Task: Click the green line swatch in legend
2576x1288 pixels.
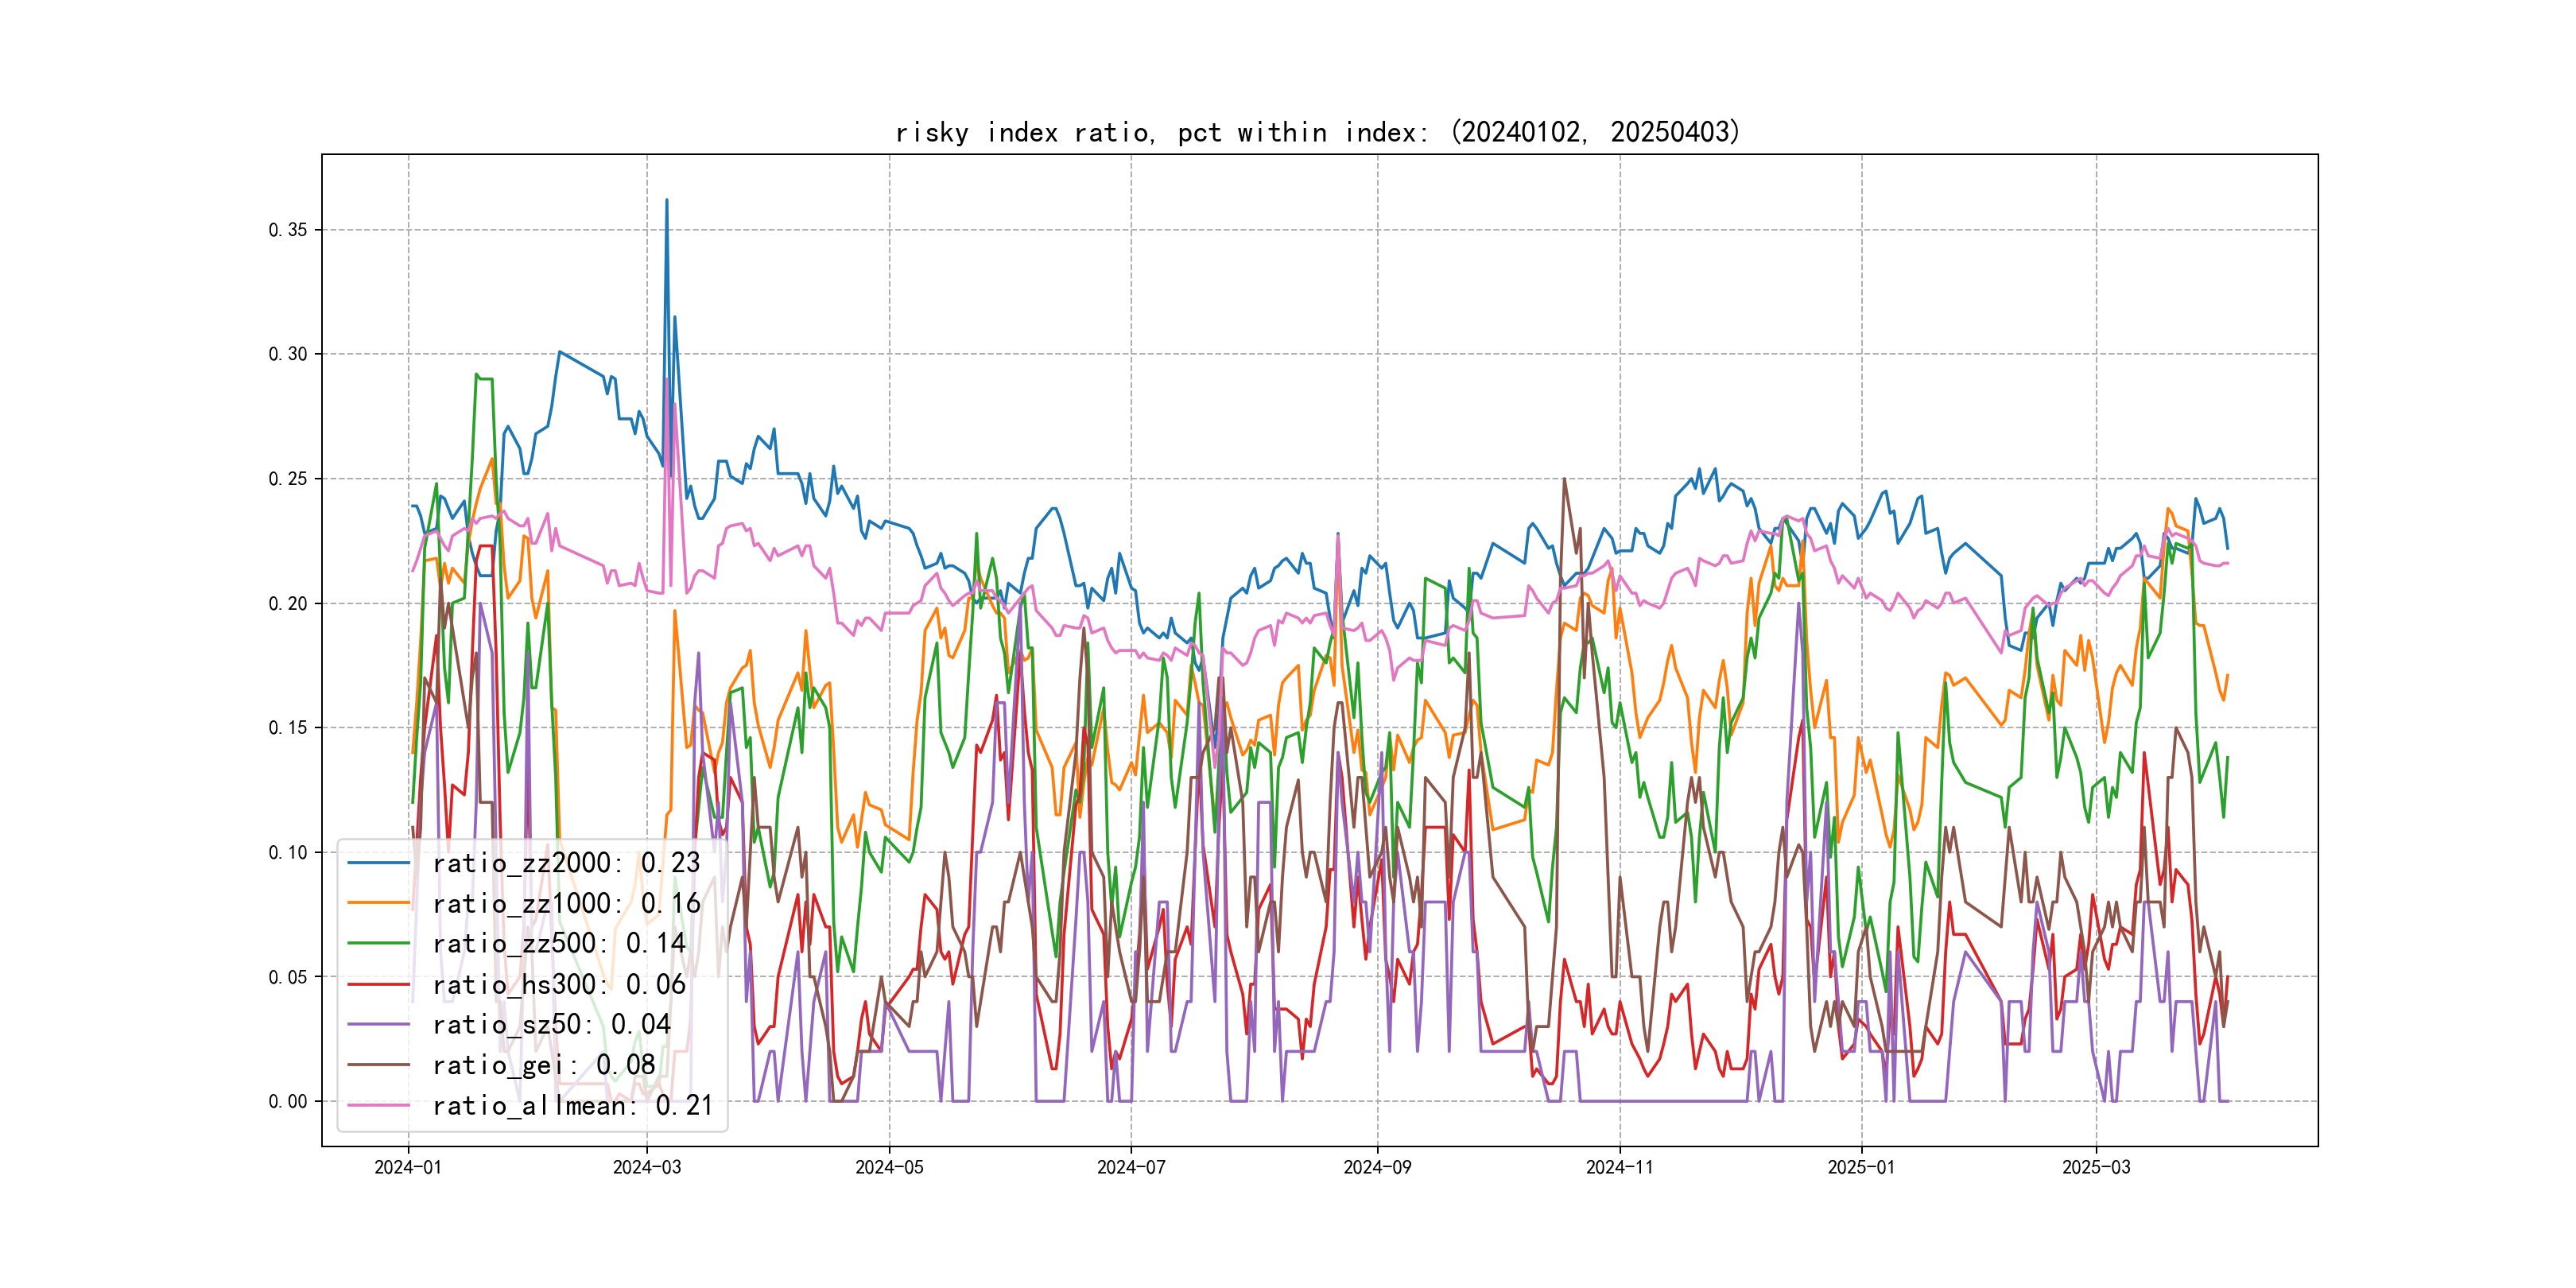Action: point(378,944)
